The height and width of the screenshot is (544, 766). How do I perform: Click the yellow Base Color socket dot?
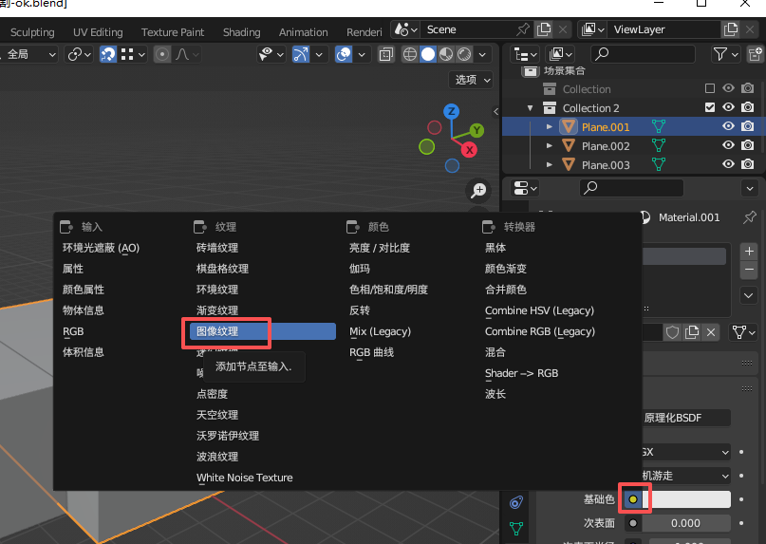633,499
